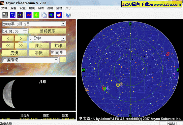Open the 搜索 menu
The image size is (183, 125).
(32, 8)
